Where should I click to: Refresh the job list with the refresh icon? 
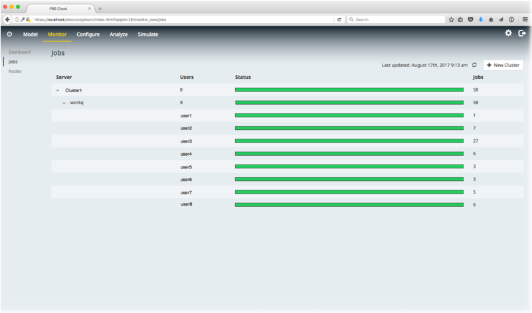coord(474,65)
